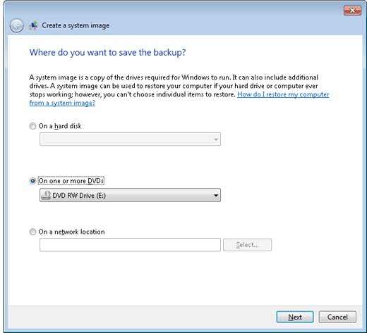Viewport: 367px width, 333px height.
Task: Open How do I restore my computer link
Action: coord(283,94)
